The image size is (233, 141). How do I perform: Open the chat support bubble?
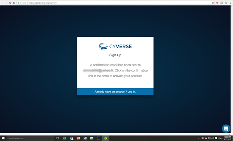226,128
